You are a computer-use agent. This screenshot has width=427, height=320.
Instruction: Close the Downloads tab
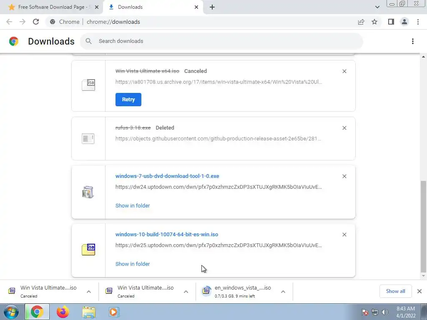click(196, 7)
